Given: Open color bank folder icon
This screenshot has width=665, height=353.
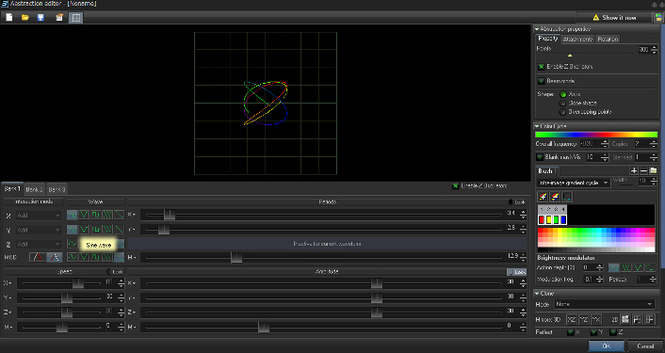Looking at the screenshot, I should pos(653,170).
